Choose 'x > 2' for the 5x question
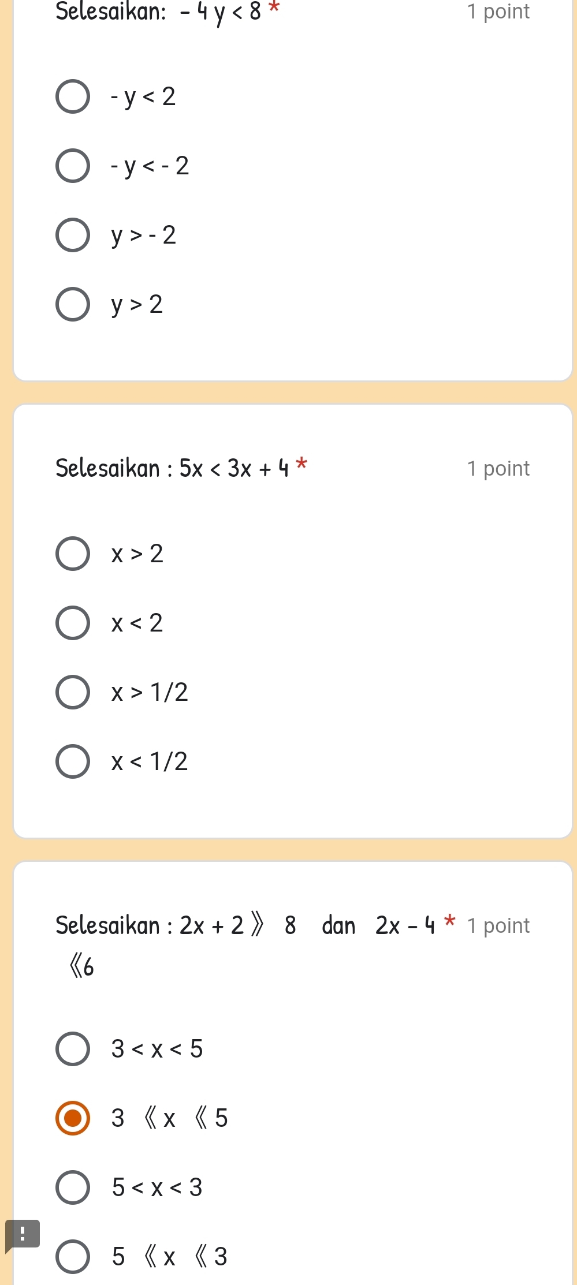Viewport: 577px width, 1285px height. pos(73,554)
